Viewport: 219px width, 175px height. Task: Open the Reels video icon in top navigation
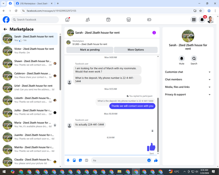coord(108,20)
